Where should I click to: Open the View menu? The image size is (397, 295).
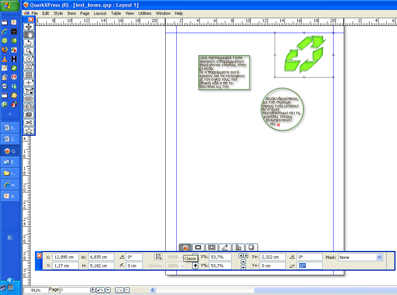pyautogui.click(x=130, y=13)
